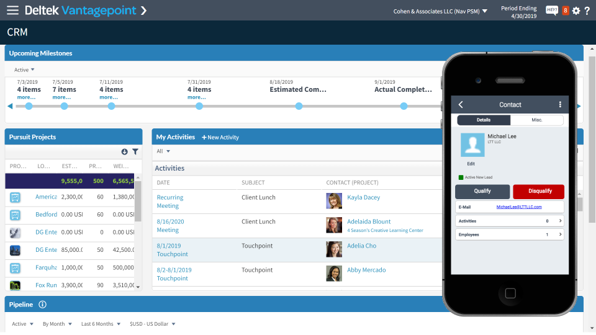596x335 pixels.
Task: Click the Pursuit Projects scroll down arrow
Action: click(x=138, y=287)
